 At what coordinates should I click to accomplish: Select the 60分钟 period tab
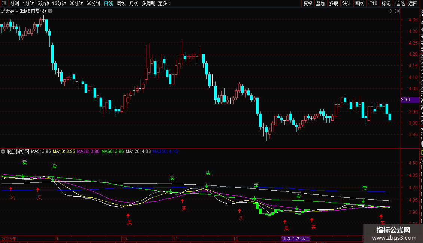click(x=93, y=3)
